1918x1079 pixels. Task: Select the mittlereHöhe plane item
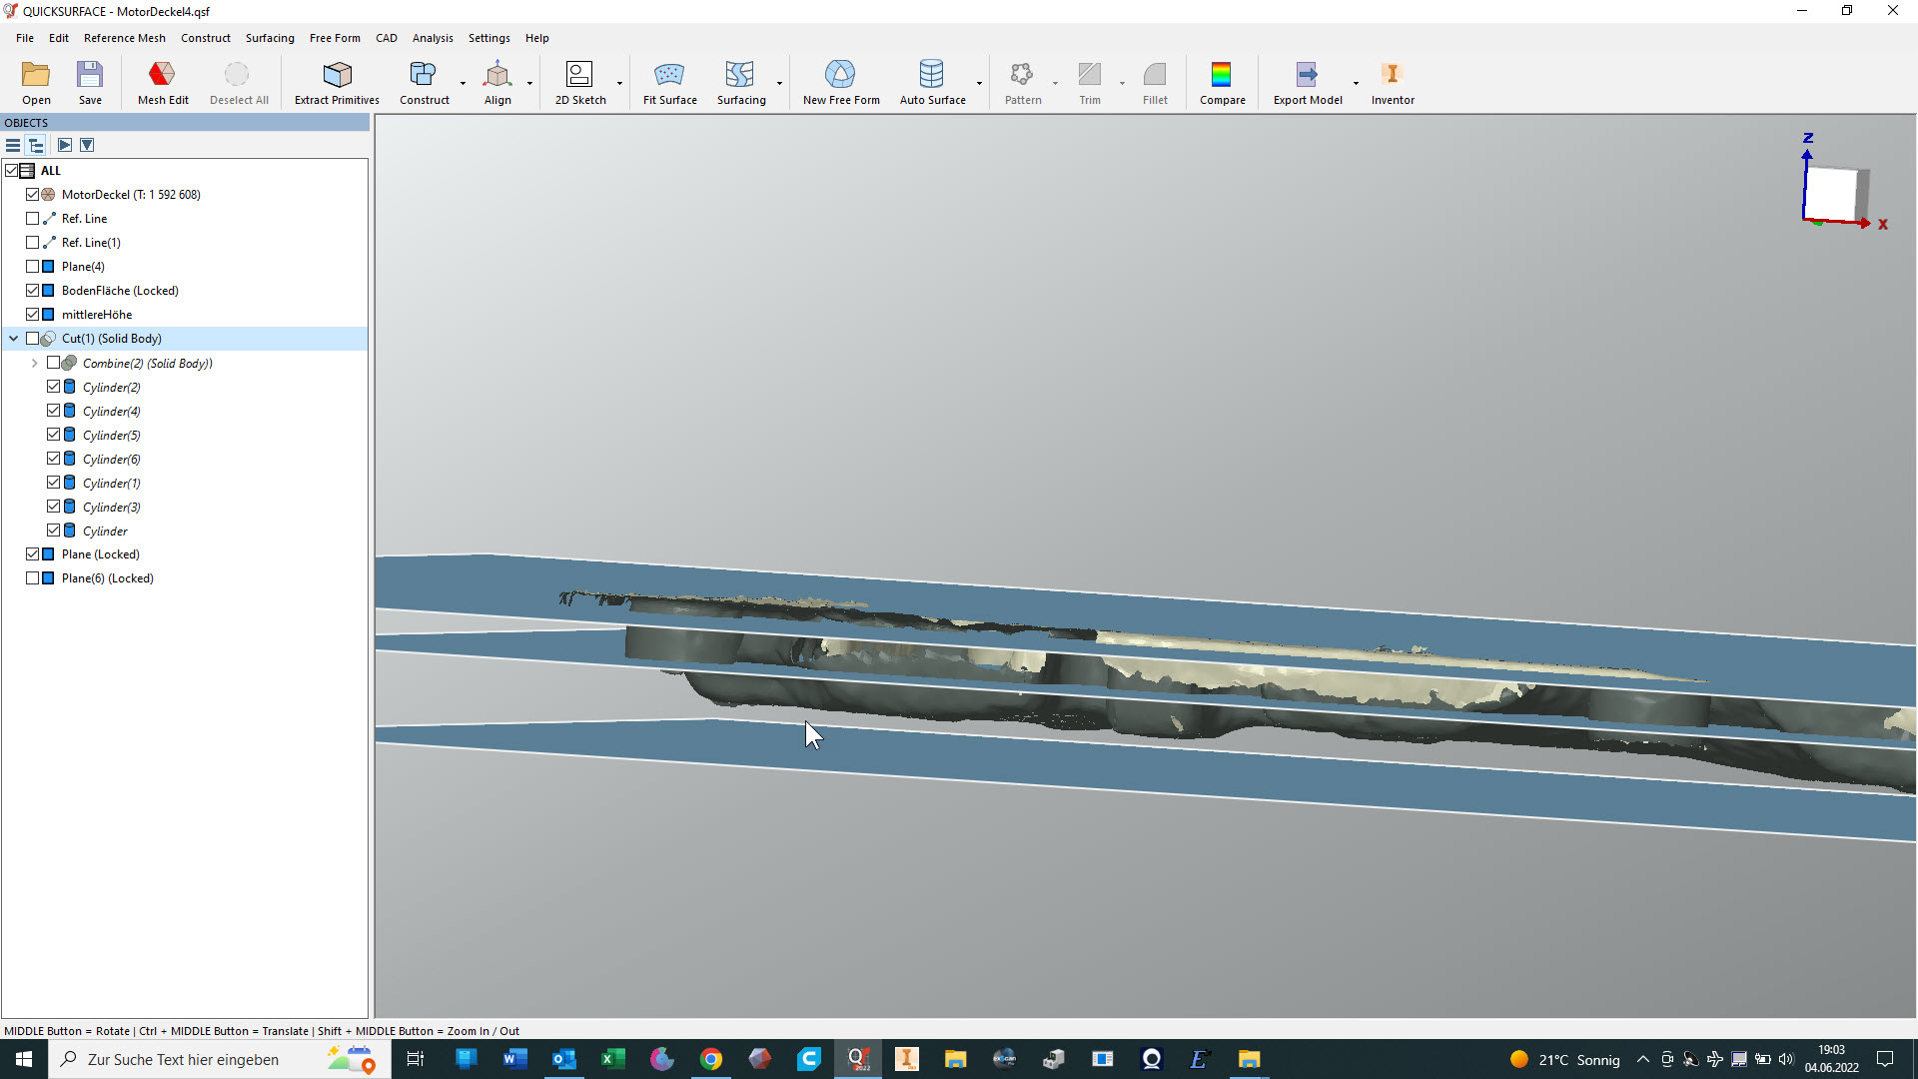pyautogui.click(x=96, y=315)
